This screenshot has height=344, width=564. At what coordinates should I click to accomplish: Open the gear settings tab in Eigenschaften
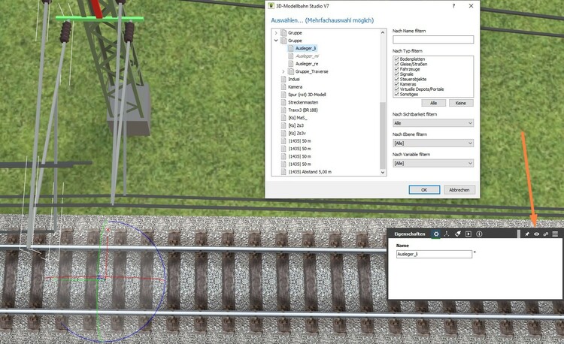[x=436, y=234]
